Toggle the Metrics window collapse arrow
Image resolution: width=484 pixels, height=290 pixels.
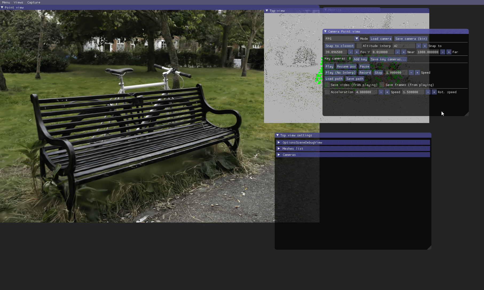point(325,10)
